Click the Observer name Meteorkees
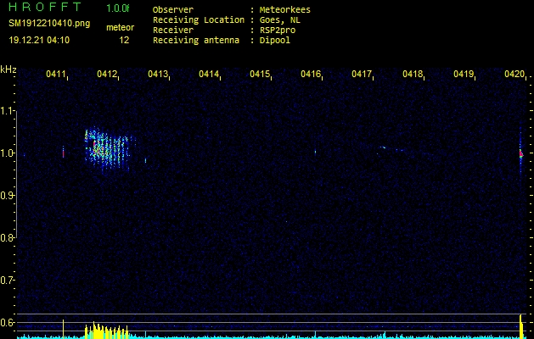Viewport: 534px width, 339px height. point(285,10)
